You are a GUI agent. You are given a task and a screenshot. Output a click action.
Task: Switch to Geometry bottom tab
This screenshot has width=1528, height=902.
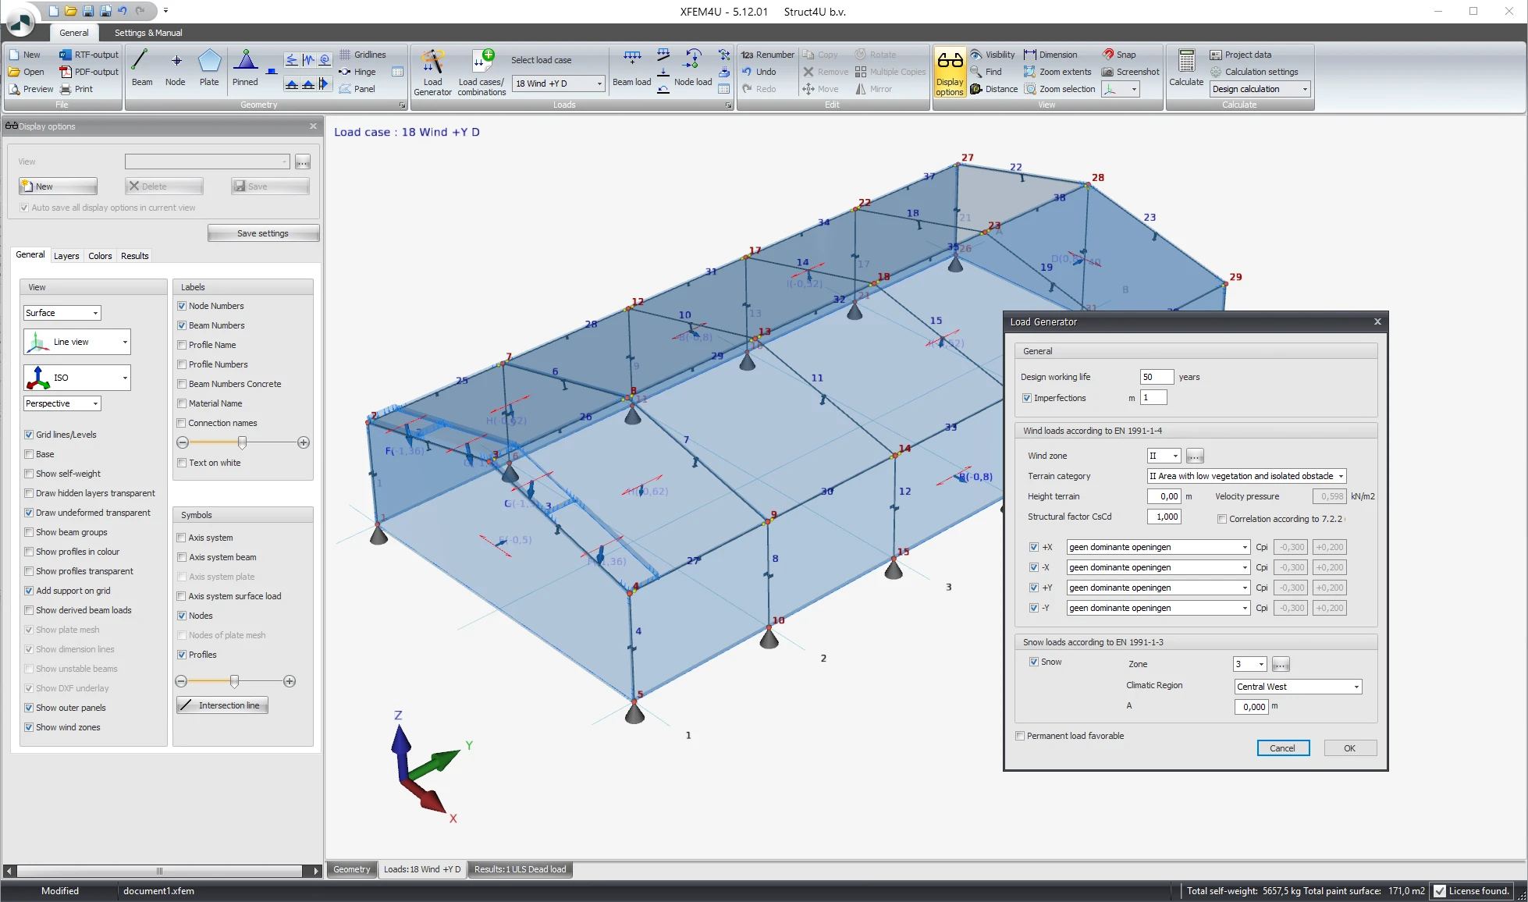[x=352, y=869]
